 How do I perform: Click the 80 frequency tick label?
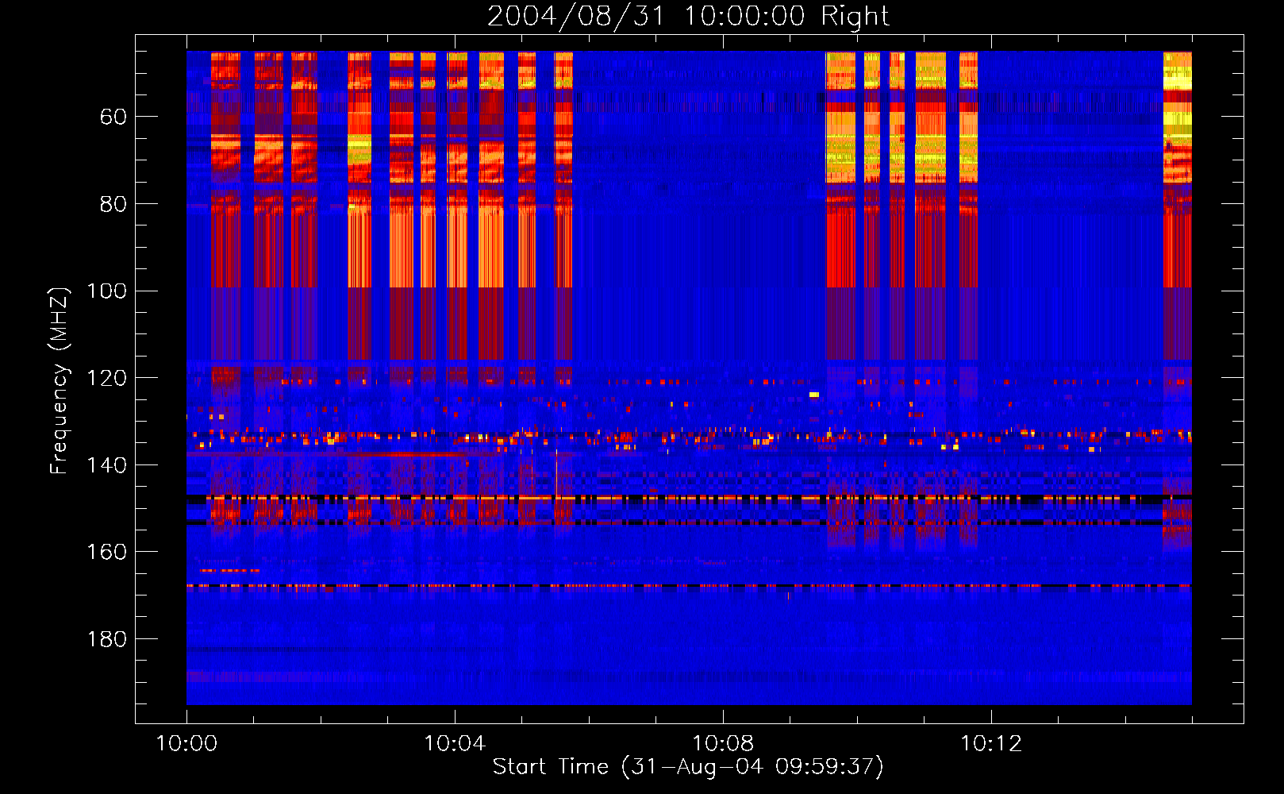113,205
